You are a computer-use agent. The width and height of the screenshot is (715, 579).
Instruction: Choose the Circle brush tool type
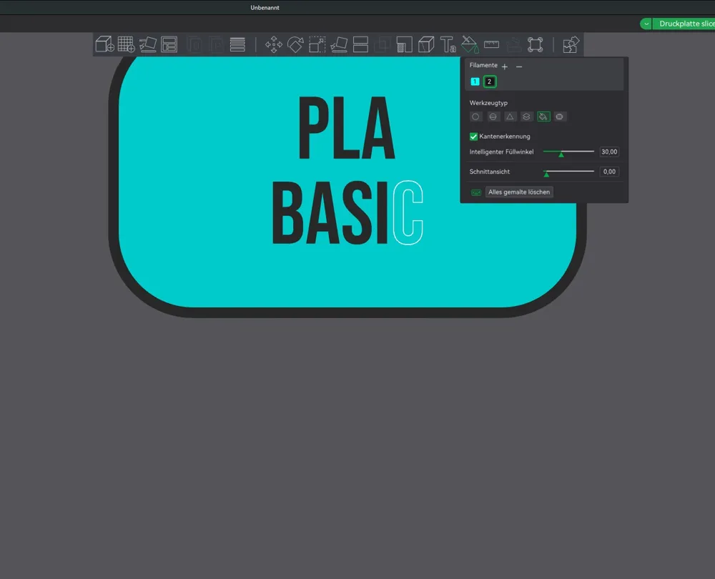point(475,117)
